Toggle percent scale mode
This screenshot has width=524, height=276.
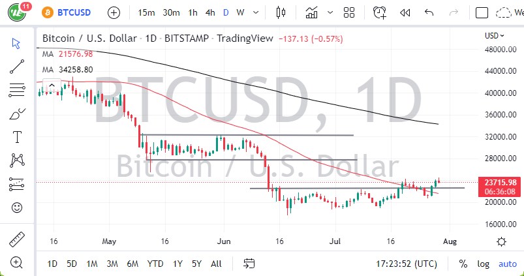463,264
